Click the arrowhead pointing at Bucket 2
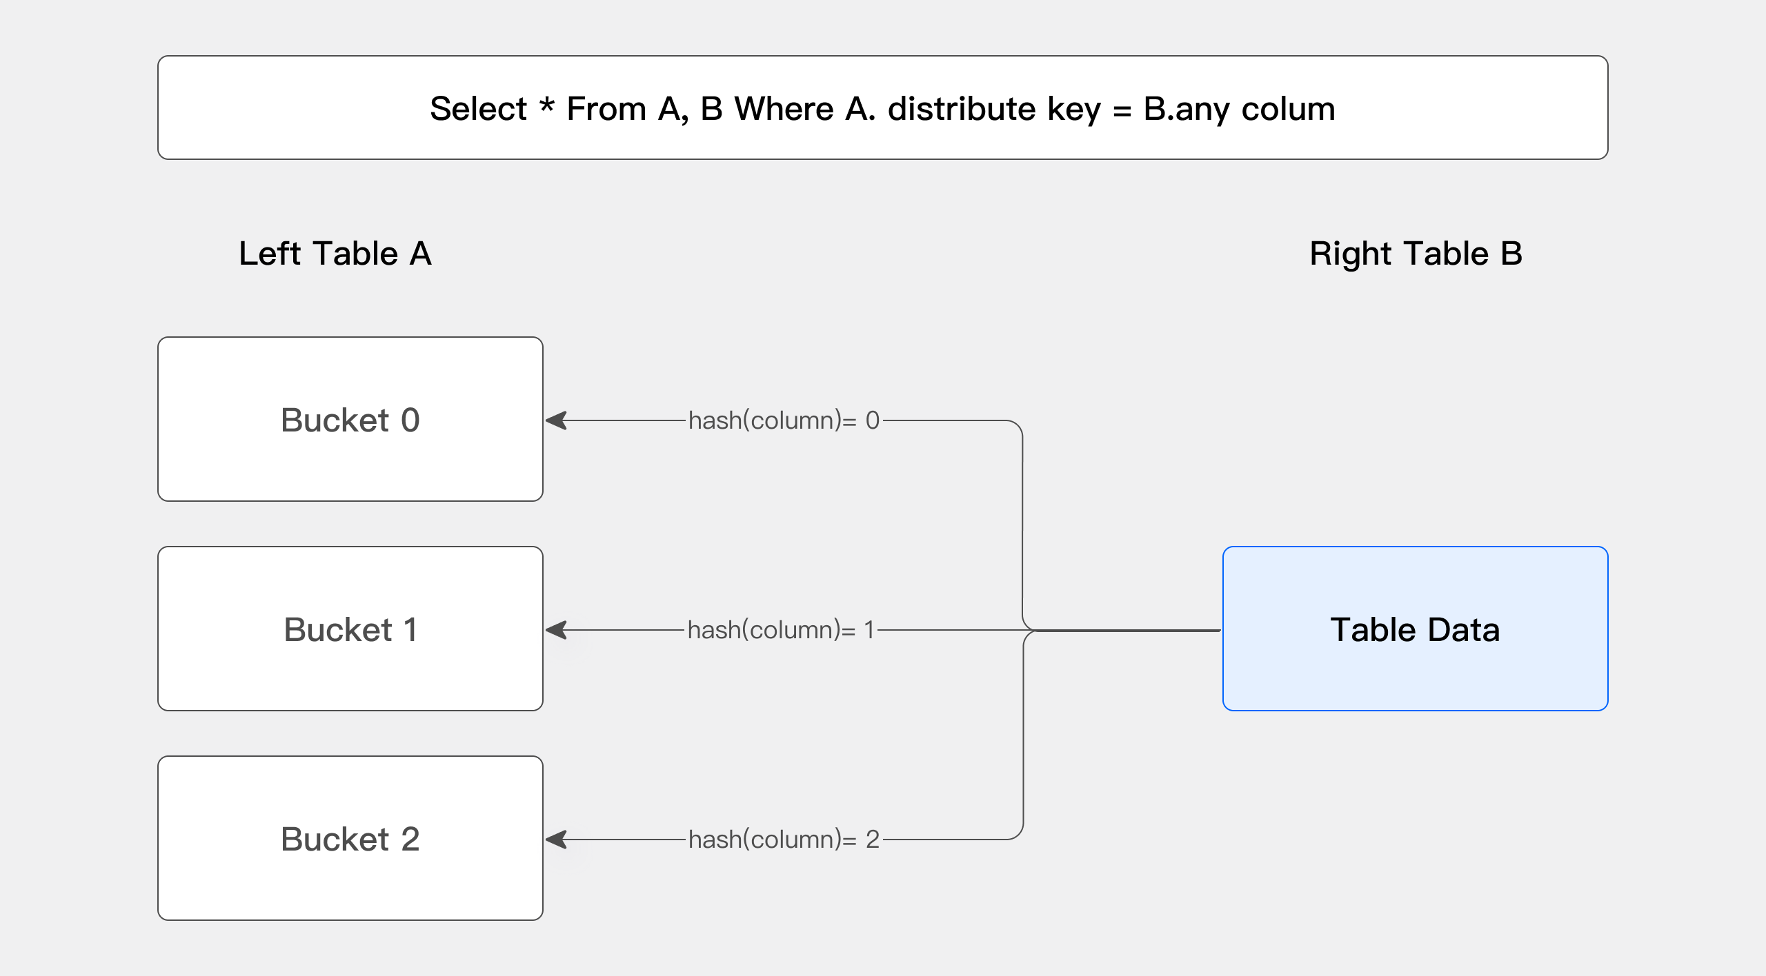The image size is (1766, 976). 556,840
